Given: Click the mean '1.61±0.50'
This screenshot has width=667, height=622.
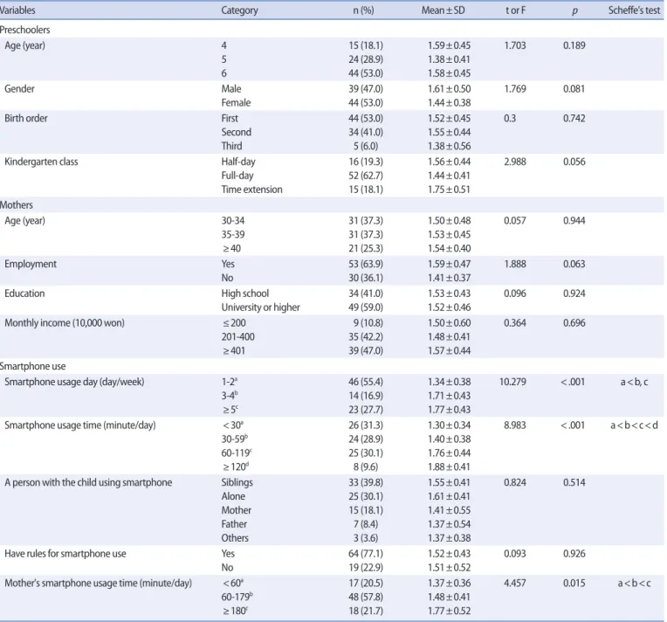Looking at the screenshot, I should 450,89.
